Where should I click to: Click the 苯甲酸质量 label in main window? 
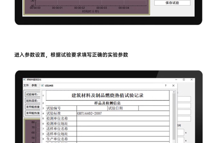coord(33,107)
